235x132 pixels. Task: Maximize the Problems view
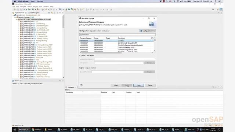click(221, 87)
